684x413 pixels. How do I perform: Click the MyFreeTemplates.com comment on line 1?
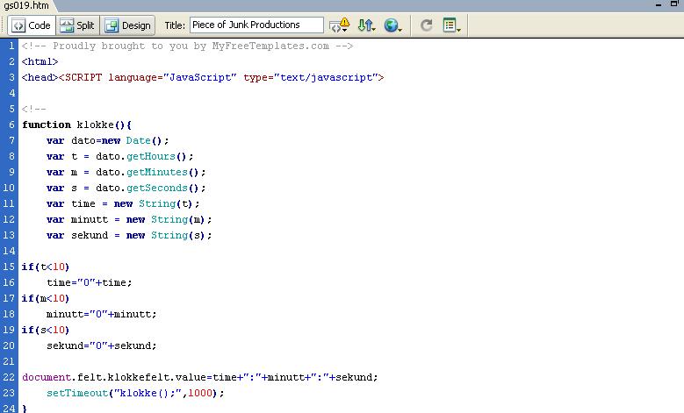[x=187, y=46]
